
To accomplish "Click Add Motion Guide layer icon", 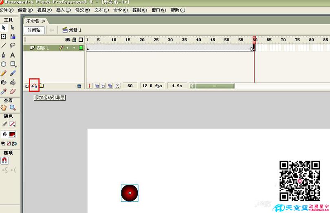I will click(34, 86).
